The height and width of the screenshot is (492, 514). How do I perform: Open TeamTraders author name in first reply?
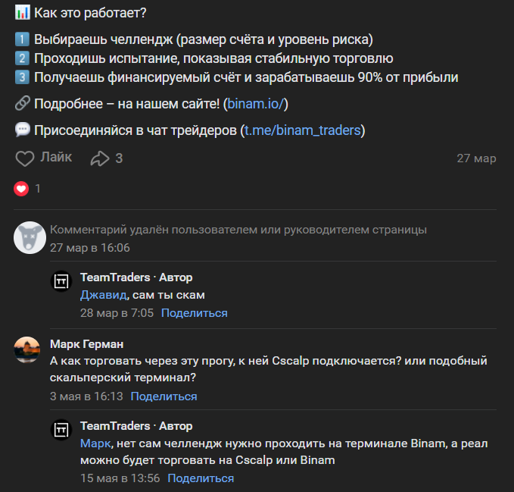pos(115,277)
